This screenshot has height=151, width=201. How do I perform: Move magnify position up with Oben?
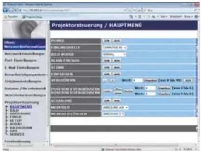point(118,89)
